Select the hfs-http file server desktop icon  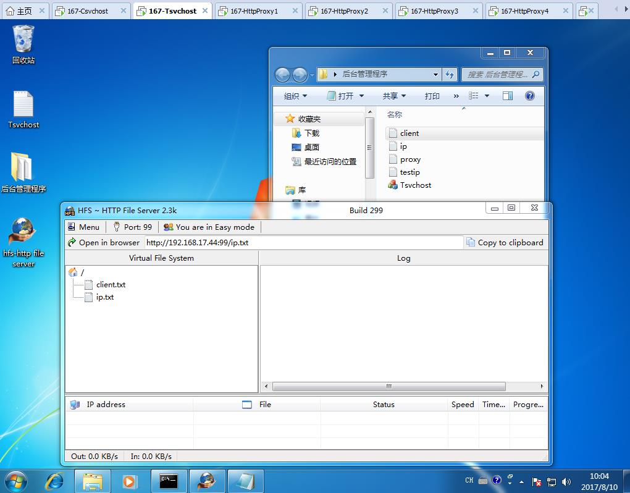pyautogui.click(x=23, y=242)
